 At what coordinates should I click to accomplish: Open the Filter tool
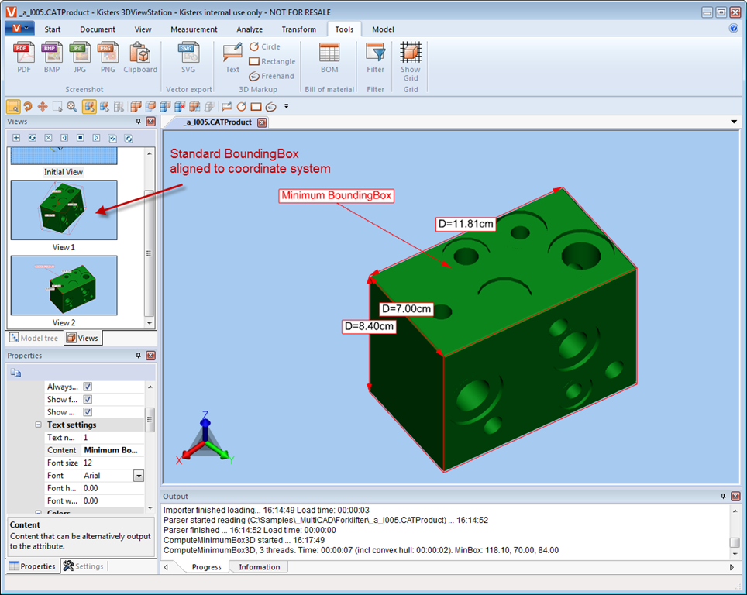375,57
